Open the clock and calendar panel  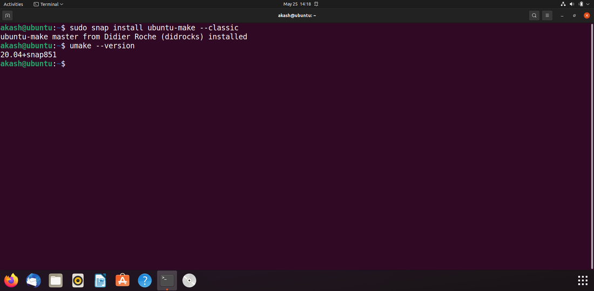point(297,4)
